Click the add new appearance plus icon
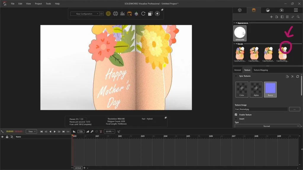This screenshot has width=303, height=170. (271, 17)
